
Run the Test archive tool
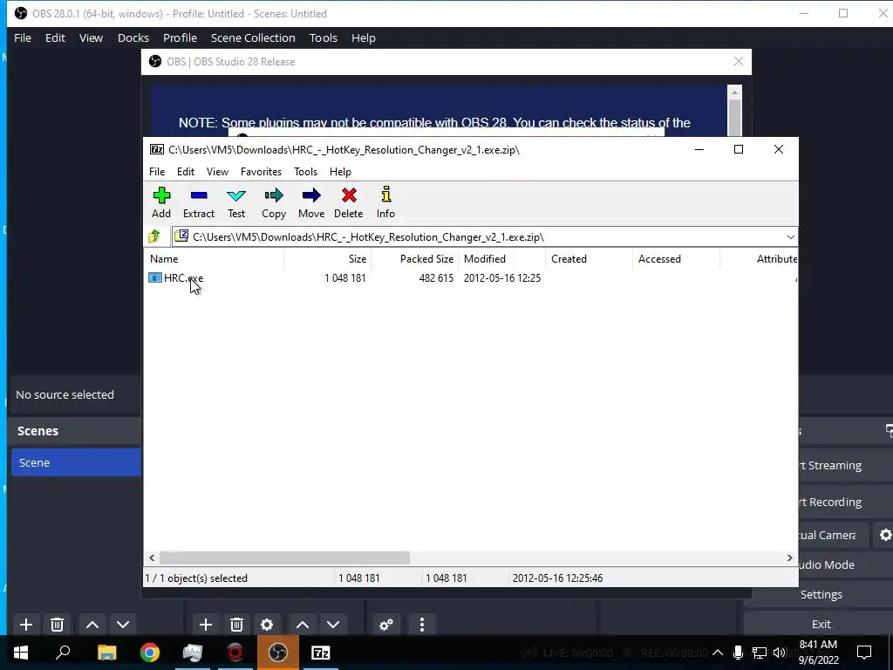tap(235, 202)
